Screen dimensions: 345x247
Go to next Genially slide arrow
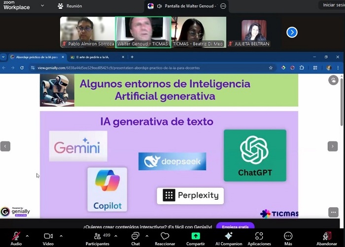pyautogui.click(x=333, y=146)
